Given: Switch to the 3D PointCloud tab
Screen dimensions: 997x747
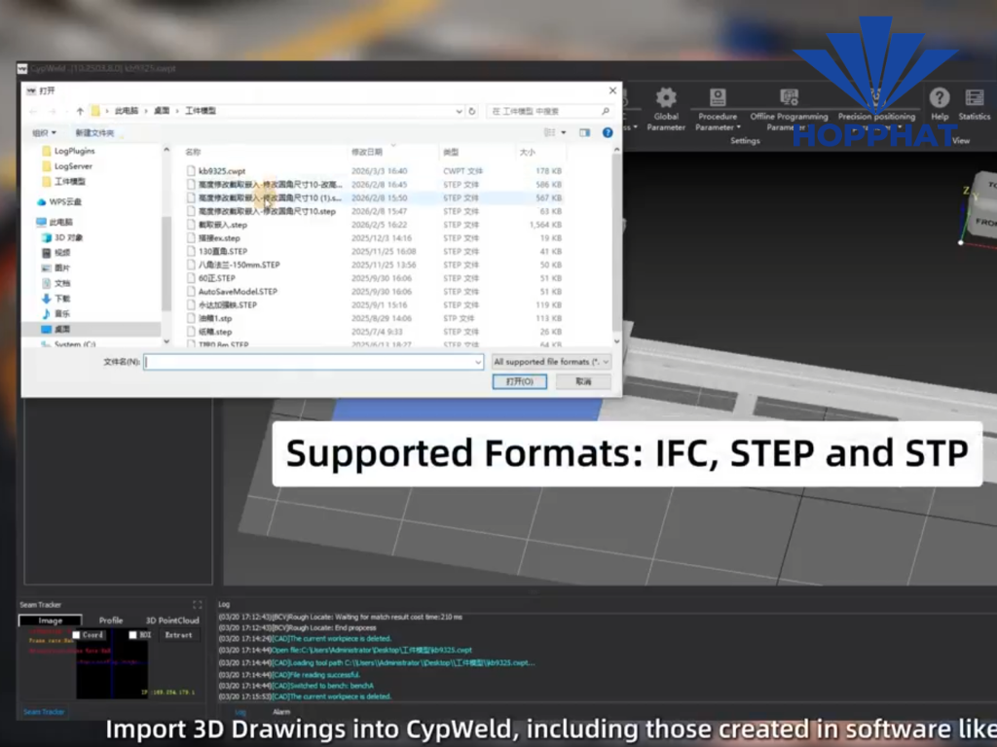Looking at the screenshot, I should tap(172, 620).
